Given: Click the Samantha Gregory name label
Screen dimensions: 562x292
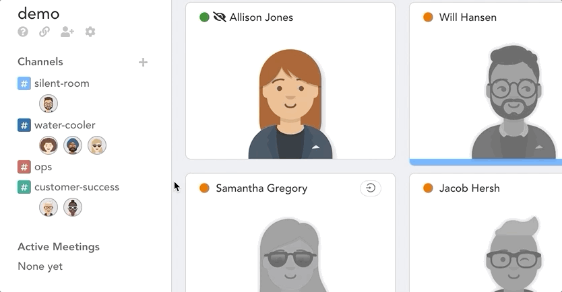Looking at the screenshot, I should [x=261, y=188].
